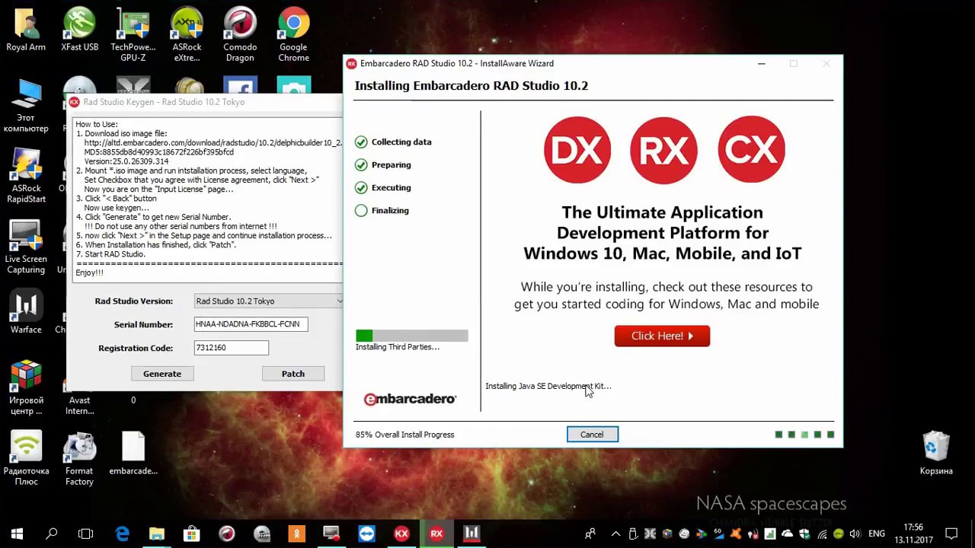Open Comodo Dragon taskbar icon
Image resolution: width=975 pixels, height=548 pixels.
click(x=226, y=534)
